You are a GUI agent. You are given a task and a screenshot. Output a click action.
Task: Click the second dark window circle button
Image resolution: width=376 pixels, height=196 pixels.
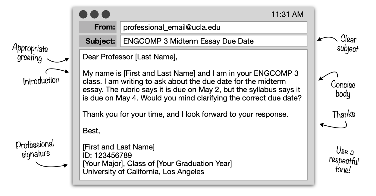tap(94, 14)
